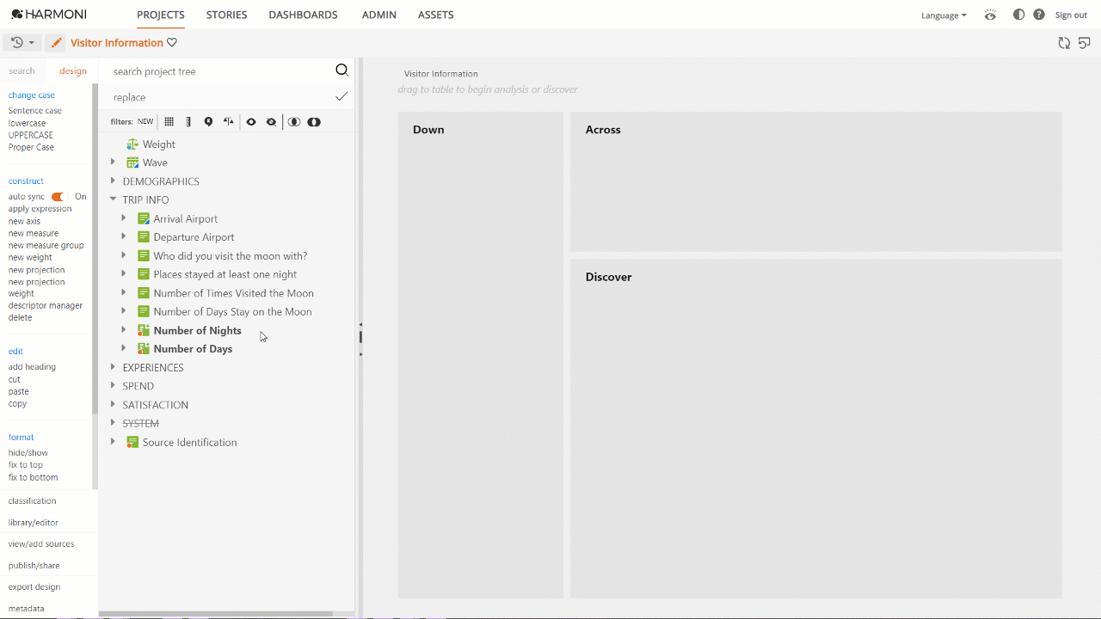Image resolution: width=1101 pixels, height=619 pixels.
Task: Click in the replace field
Action: pos(219,97)
